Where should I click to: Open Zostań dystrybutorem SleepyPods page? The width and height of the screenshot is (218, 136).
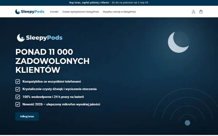point(81,12)
